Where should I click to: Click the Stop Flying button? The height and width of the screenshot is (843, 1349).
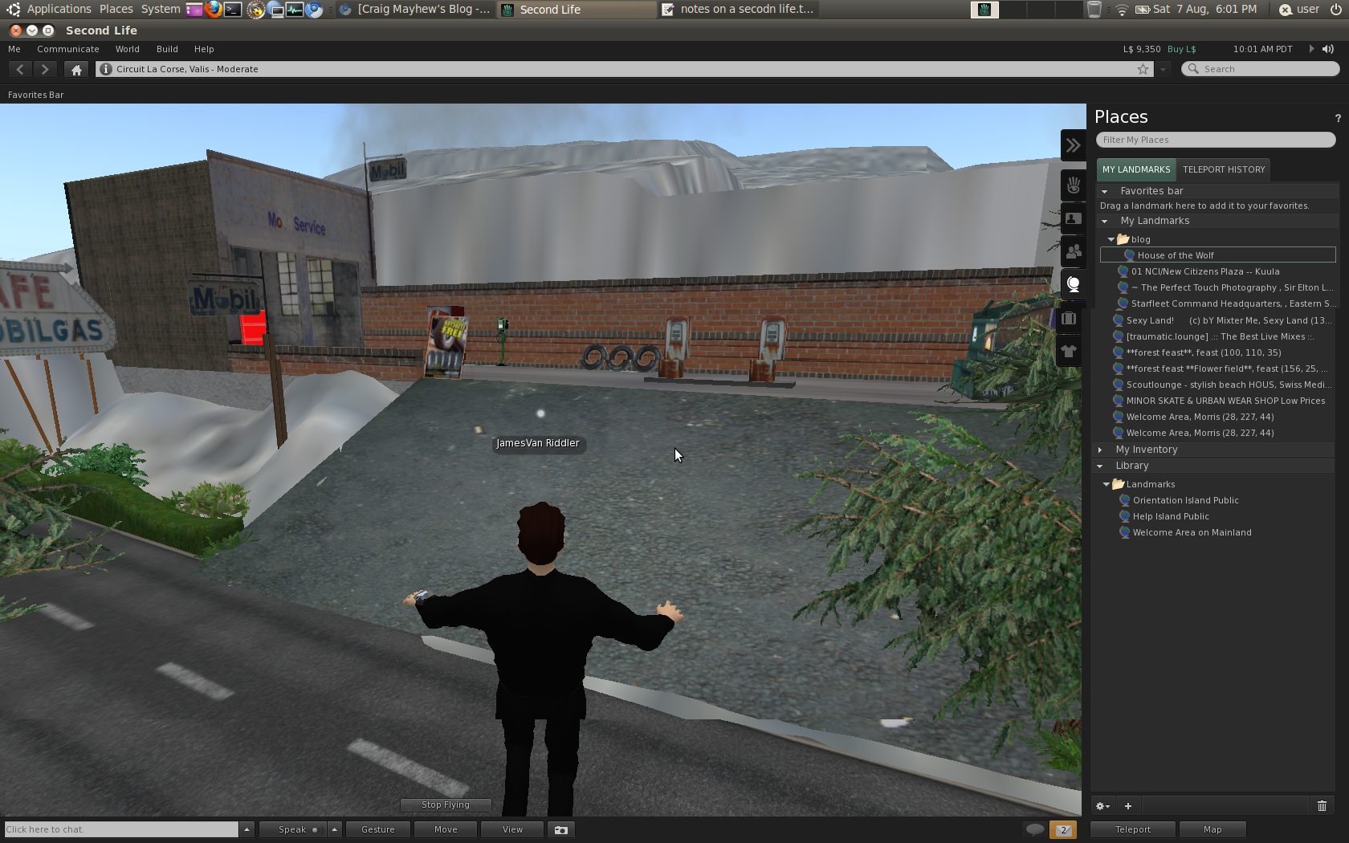446,804
